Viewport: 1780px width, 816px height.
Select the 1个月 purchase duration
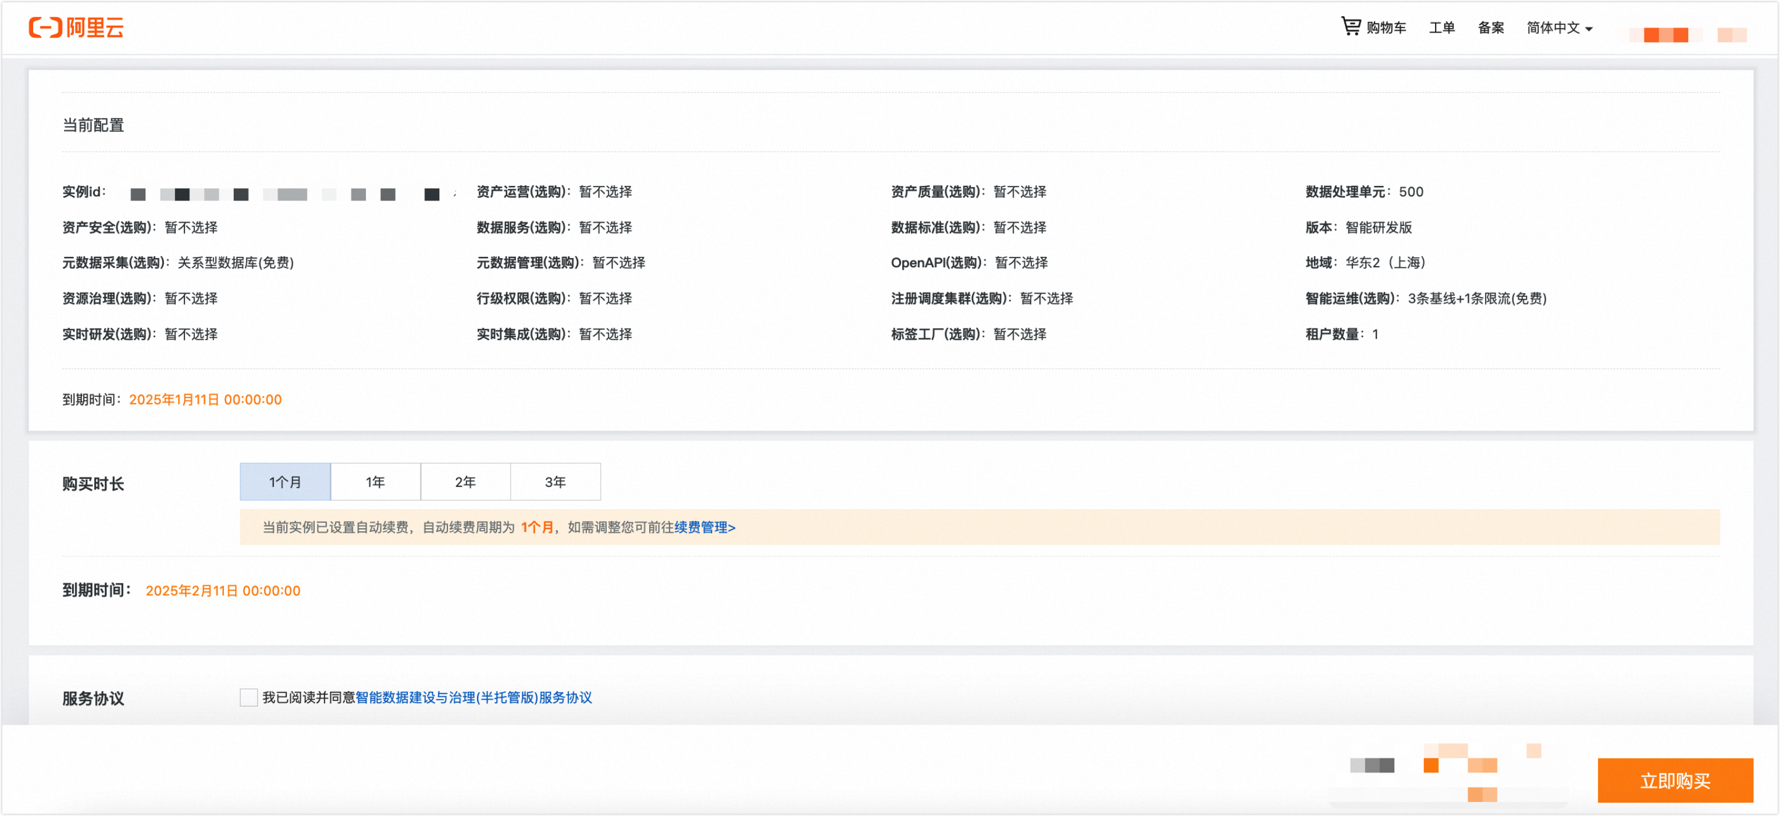[x=284, y=482]
